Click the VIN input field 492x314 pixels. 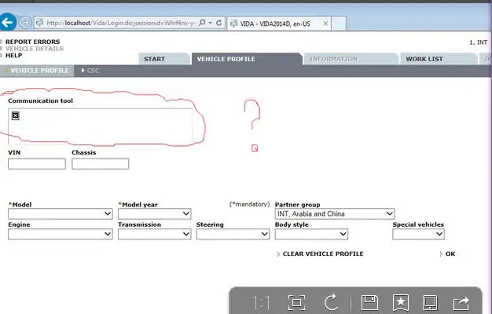coord(37,164)
